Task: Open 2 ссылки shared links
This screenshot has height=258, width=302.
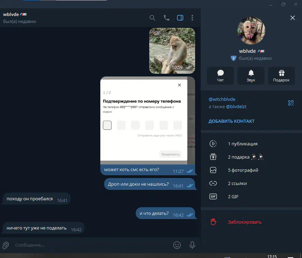Action: [251, 183]
